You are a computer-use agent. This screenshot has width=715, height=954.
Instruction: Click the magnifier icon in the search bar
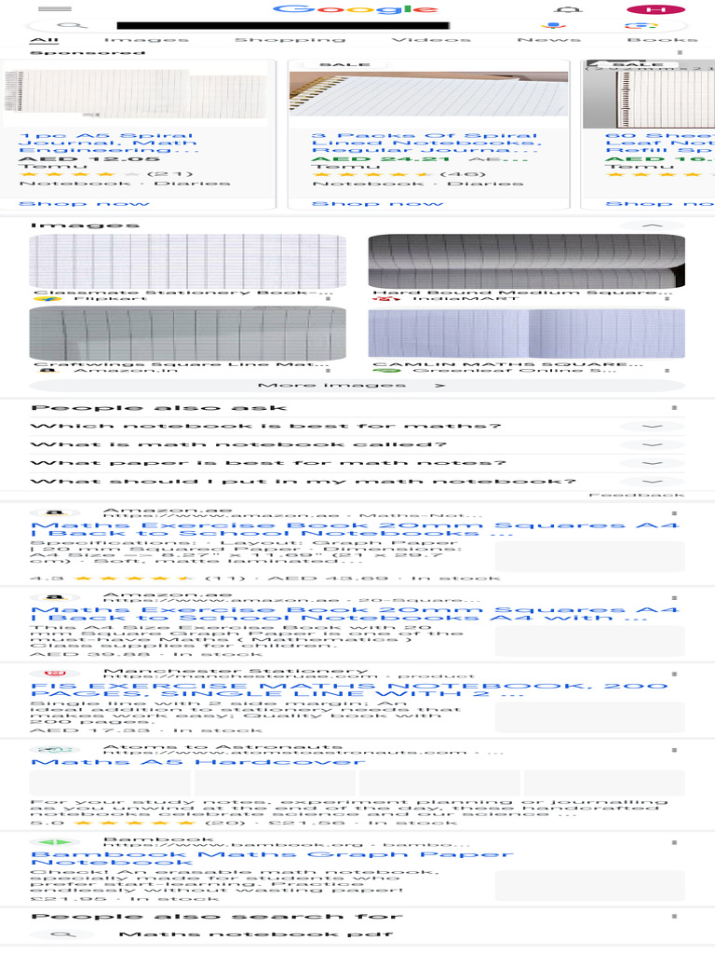point(73,25)
